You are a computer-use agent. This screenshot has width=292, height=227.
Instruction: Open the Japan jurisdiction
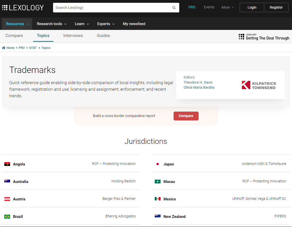169,164
